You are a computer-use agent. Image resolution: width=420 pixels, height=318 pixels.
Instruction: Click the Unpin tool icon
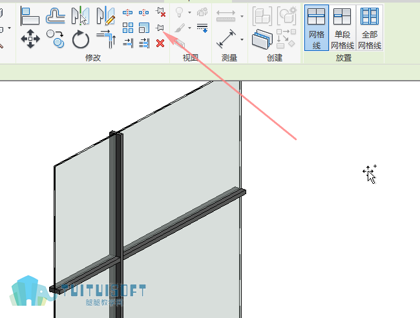click(160, 12)
